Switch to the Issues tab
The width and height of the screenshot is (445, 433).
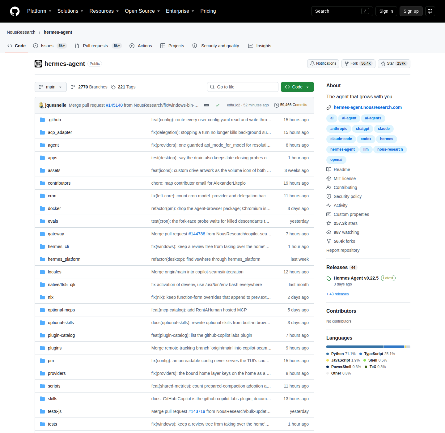coord(50,46)
